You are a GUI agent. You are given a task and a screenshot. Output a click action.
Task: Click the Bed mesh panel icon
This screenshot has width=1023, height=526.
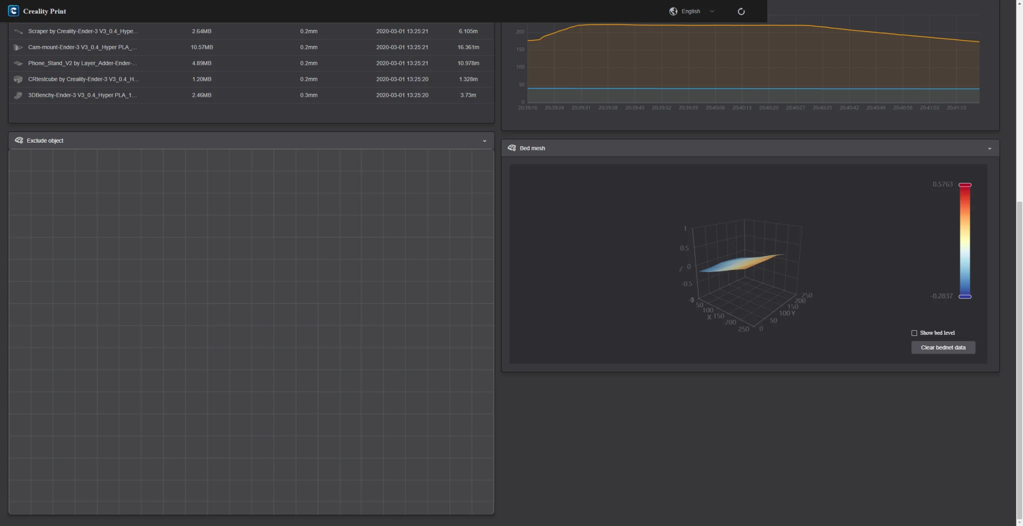(x=512, y=148)
